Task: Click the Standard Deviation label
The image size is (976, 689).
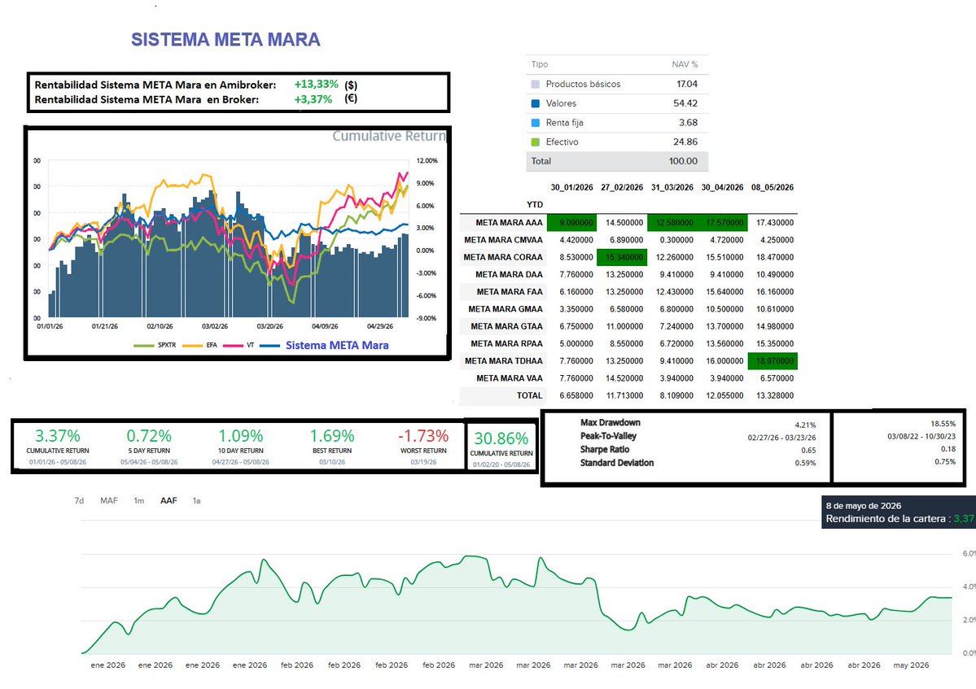Action: 617,463
